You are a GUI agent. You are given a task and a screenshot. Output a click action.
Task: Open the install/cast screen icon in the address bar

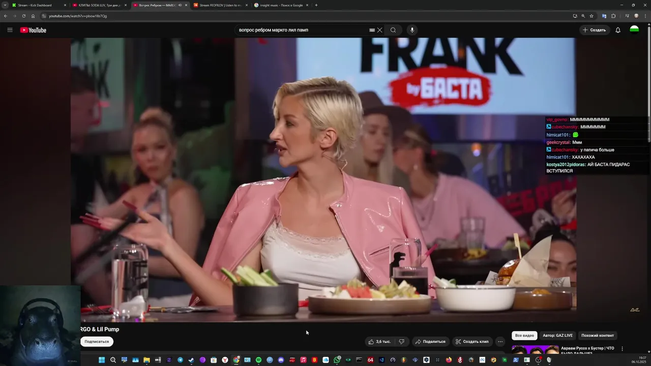point(575,16)
